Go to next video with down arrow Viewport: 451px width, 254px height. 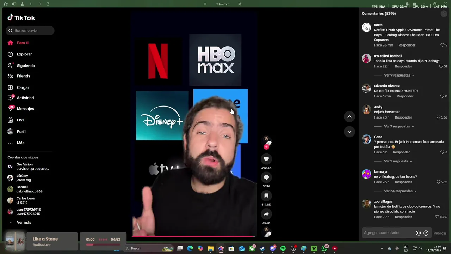pos(349,132)
